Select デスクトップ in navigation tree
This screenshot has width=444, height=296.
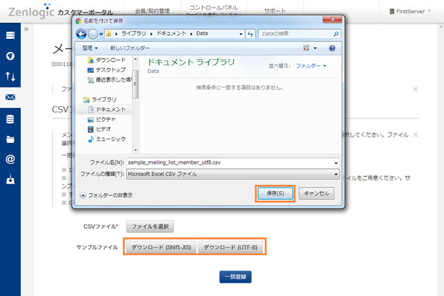click(x=107, y=70)
